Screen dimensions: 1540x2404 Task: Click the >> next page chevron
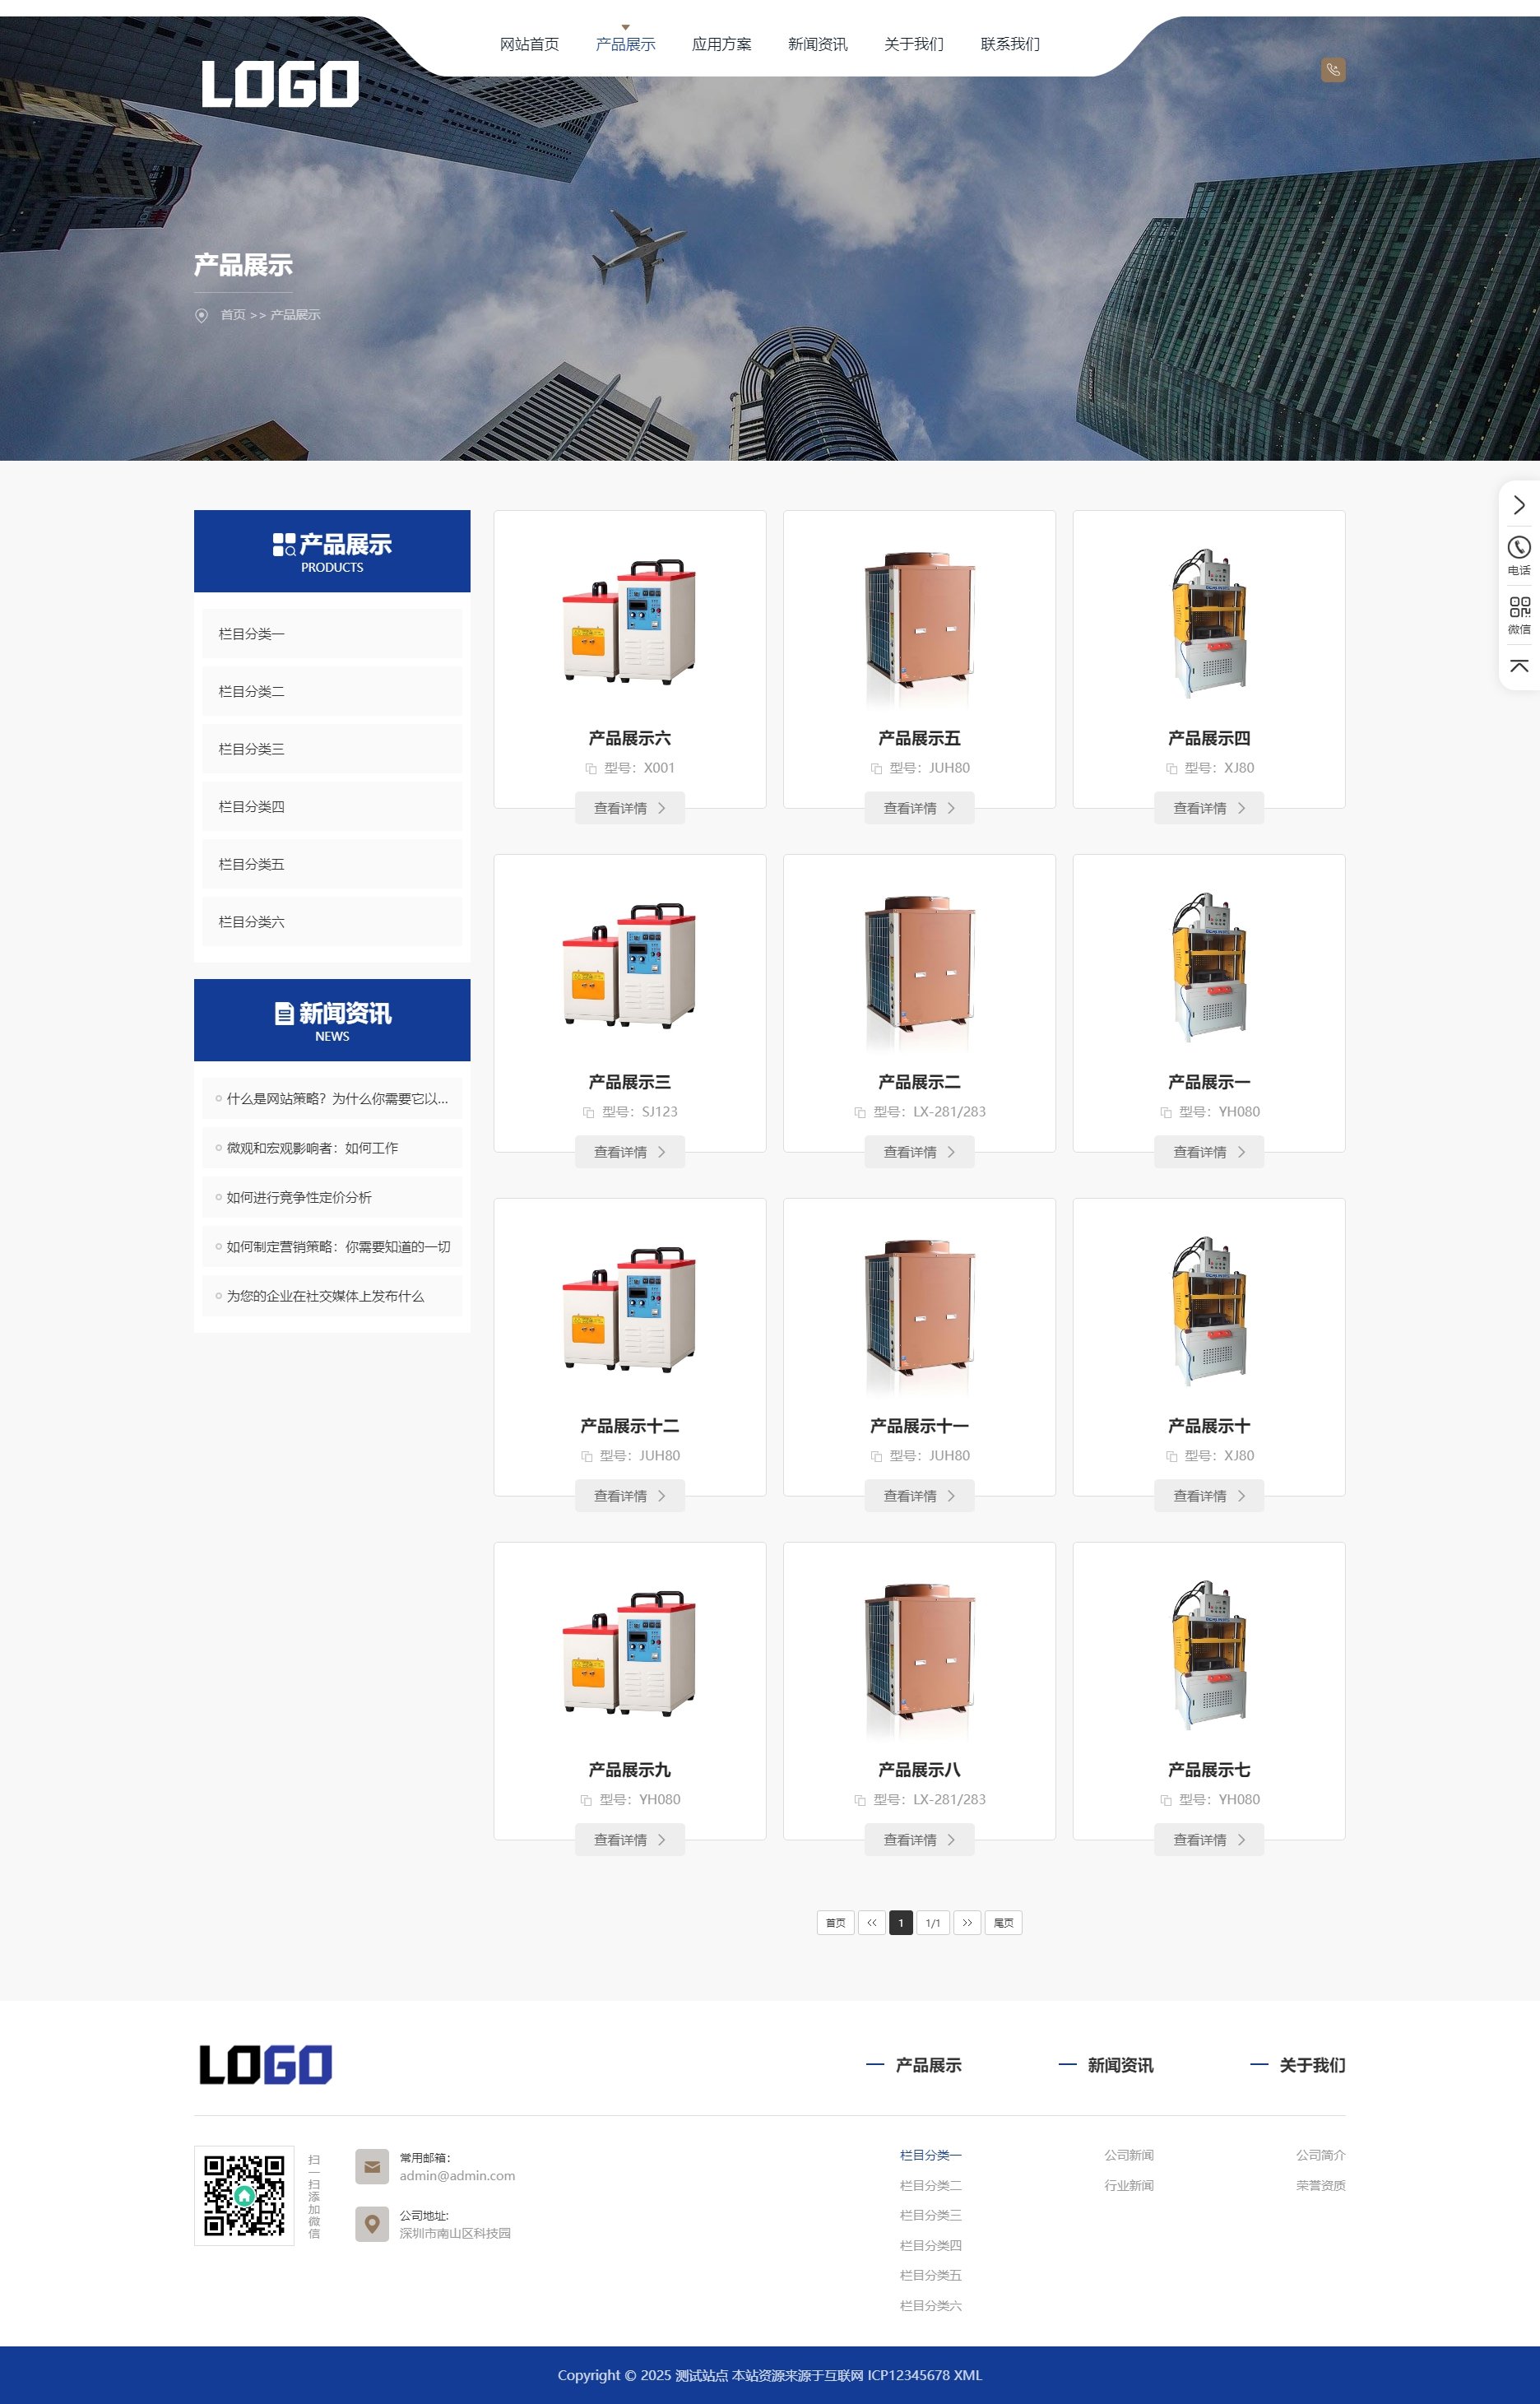click(967, 1923)
